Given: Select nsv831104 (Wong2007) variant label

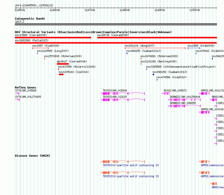Looking at the screenshot, I should [x=140, y=46].
